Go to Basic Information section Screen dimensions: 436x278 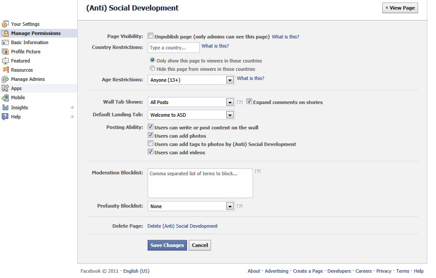(x=30, y=42)
